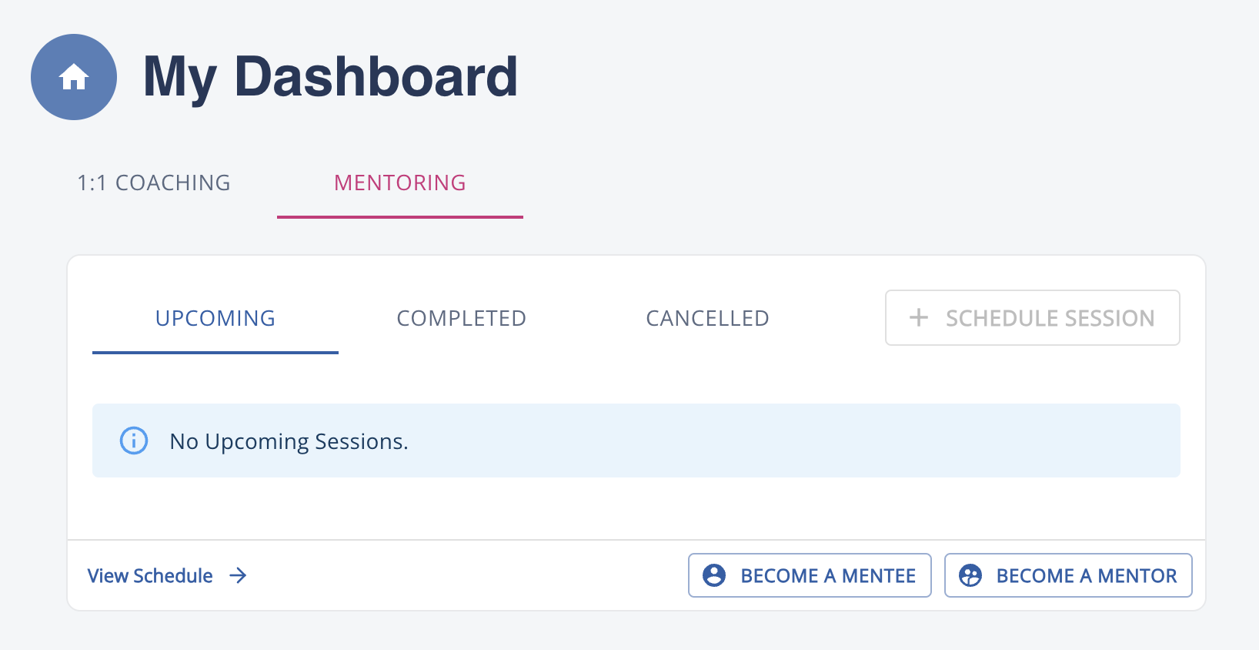Click the plus icon on Schedule Session
This screenshot has height=650, width=1259.
click(x=918, y=317)
